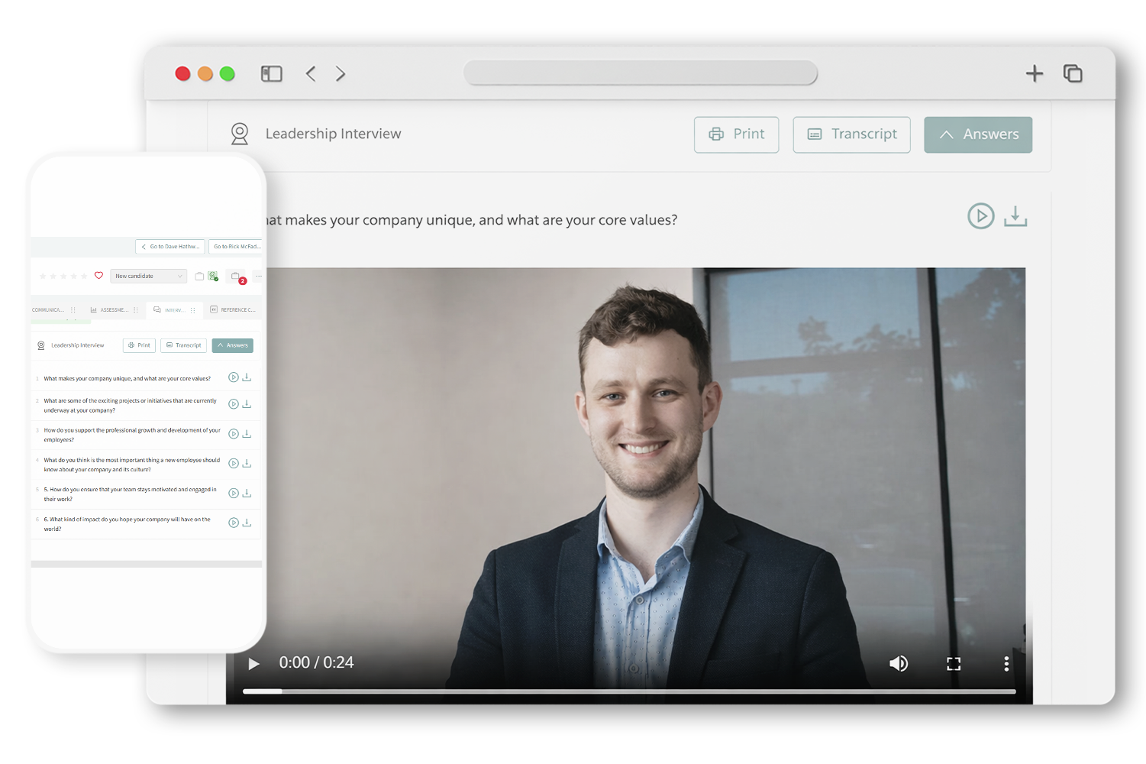Click the webcam icon beside Leadership Interview
The width and height of the screenshot is (1146, 764).
240,133
